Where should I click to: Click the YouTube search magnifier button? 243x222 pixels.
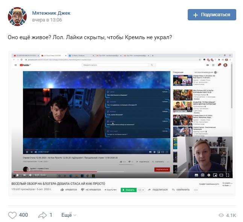pos(152,65)
